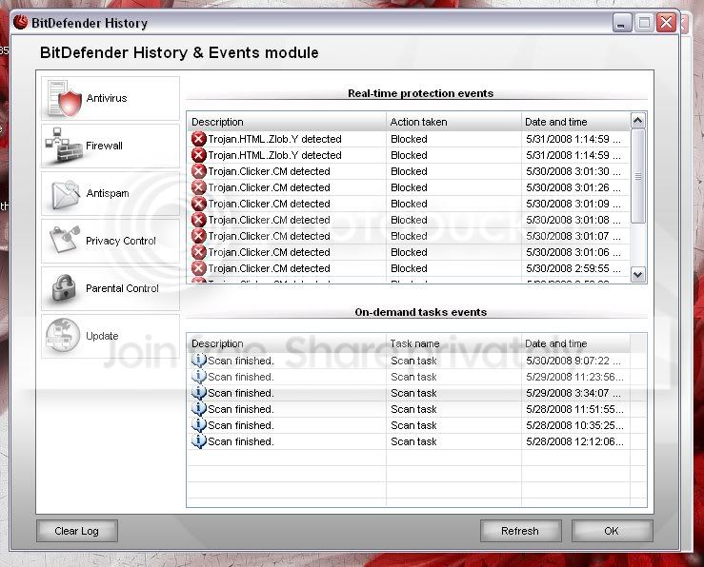Click date cell 5/30/2008 3:01:09
The height and width of the screenshot is (567, 704).
[573, 204]
